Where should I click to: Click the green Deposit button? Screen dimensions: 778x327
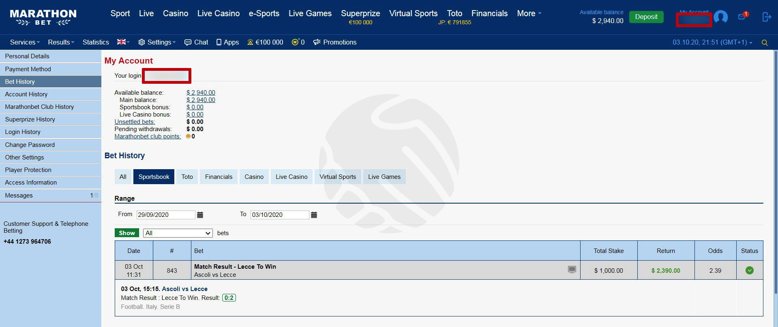click(x=646, y=17)
